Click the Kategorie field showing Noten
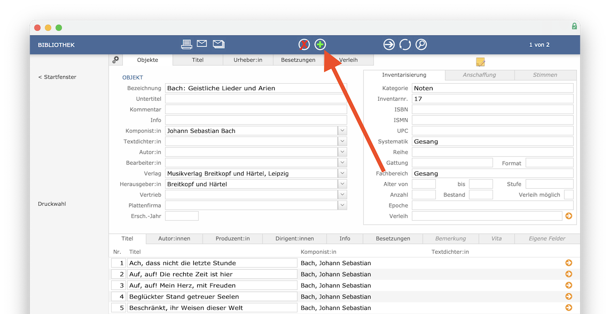610x314 pixels. [x=492, y=88]
